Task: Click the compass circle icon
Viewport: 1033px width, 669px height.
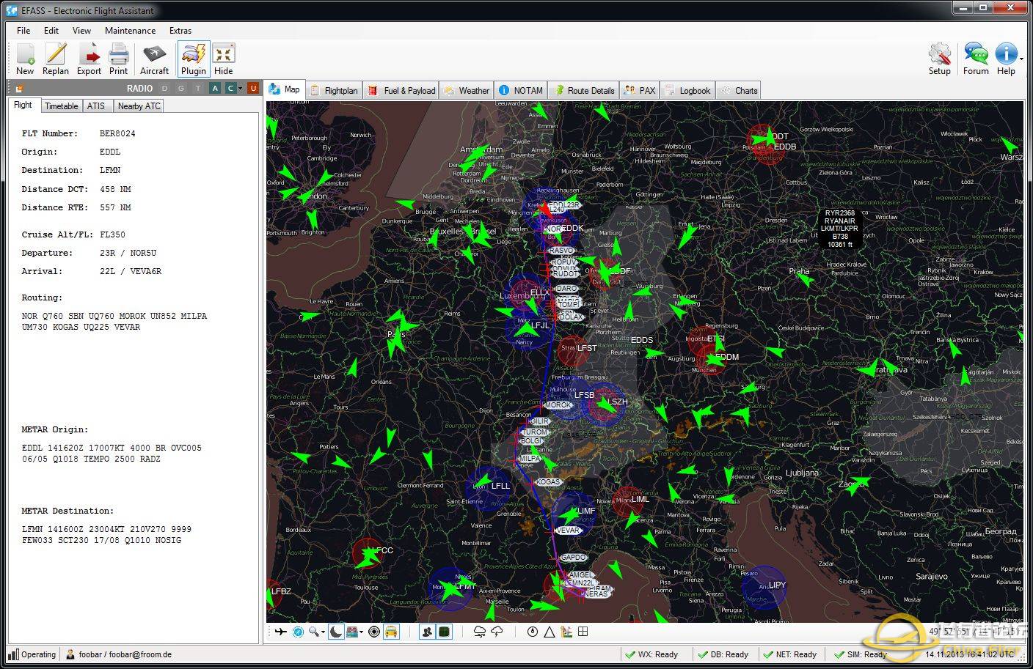Action: [x=533, y=632]
